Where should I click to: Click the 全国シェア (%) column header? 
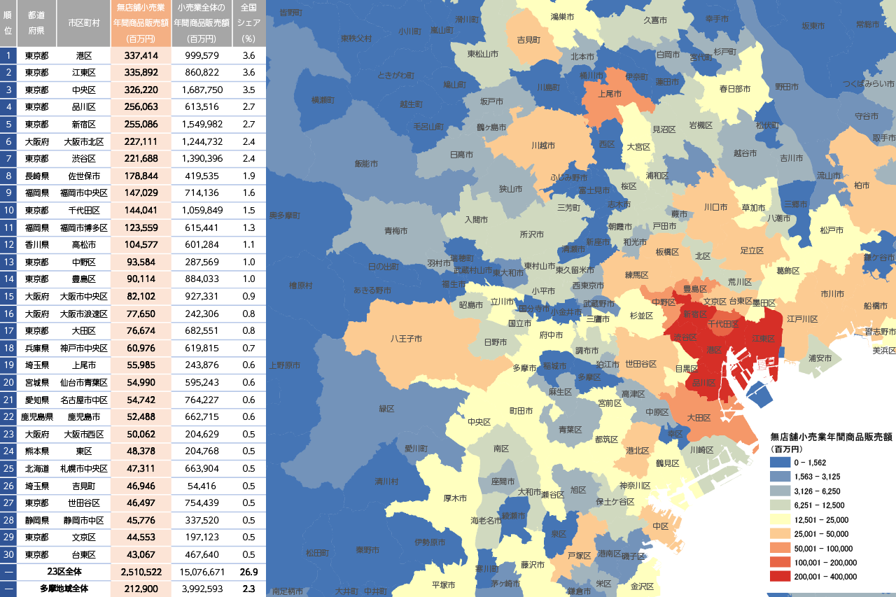pos(248,23)
